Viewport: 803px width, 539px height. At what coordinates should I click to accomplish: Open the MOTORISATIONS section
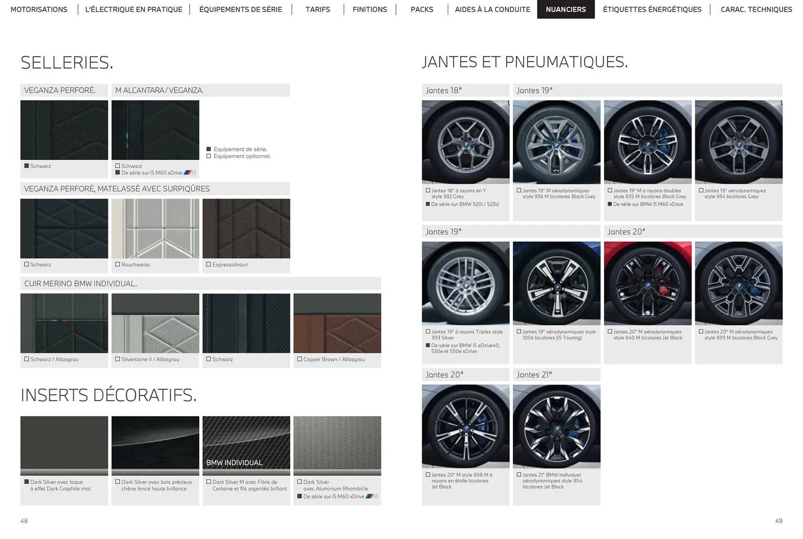coord(39,9)
